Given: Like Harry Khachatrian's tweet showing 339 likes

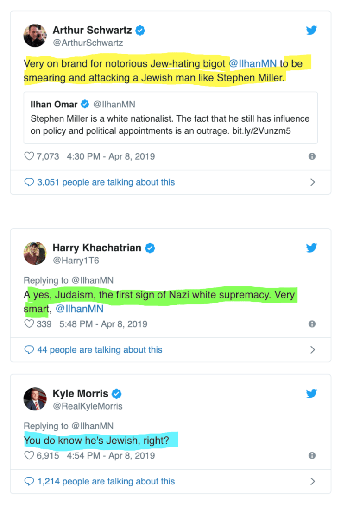Looking at the screenshot, I should click(x=29, y=324).
